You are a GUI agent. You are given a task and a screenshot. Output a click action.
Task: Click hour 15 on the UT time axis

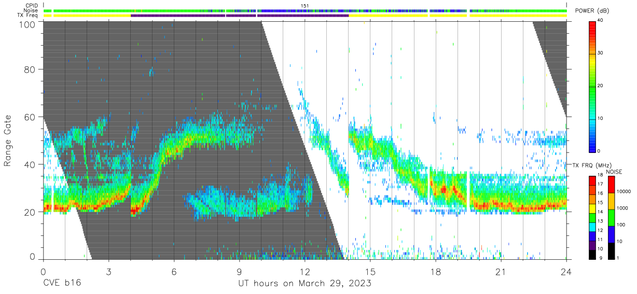(x=370, y=271)
